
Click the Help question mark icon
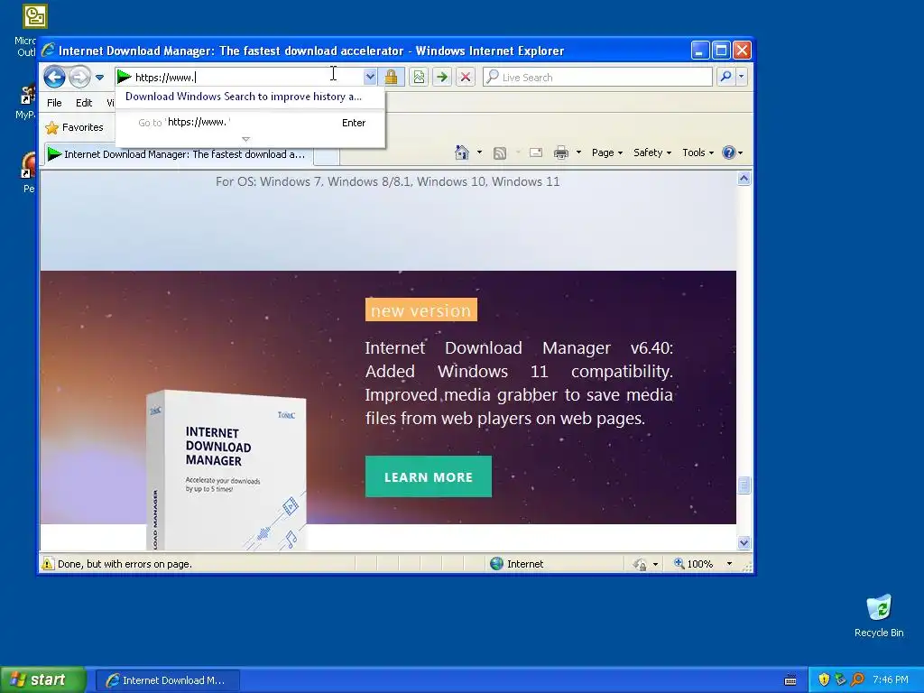[x=729, y=152]
